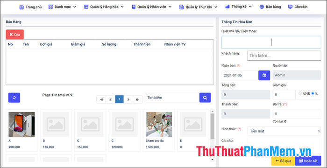Viewport: 327px width, 168px height.
Task: Click the Danh mục grid icon
Action: 50,7
